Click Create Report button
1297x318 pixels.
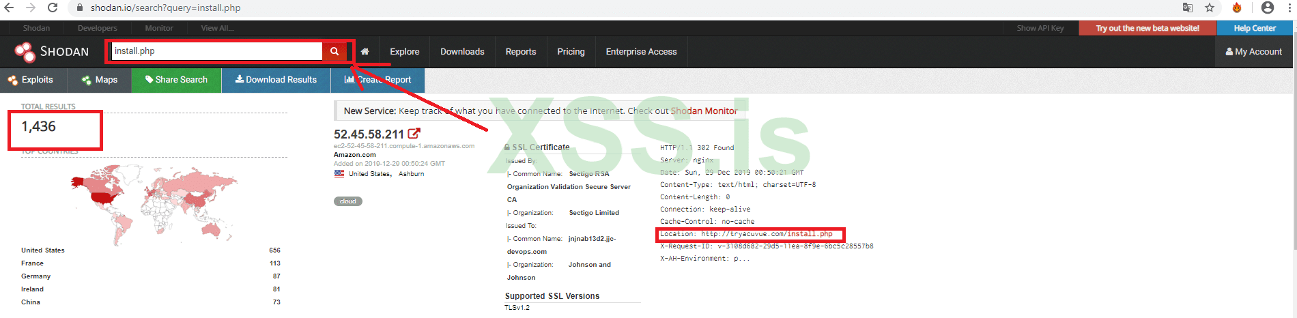[x=378, y=80]
